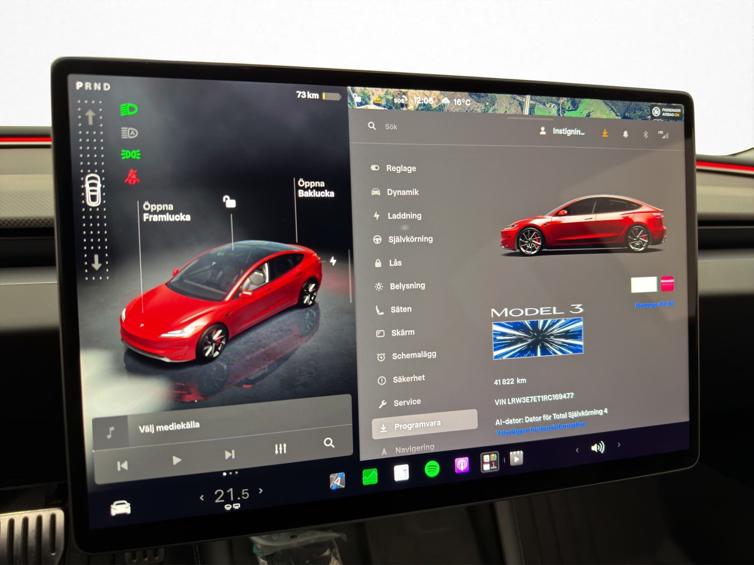The image size is (754, 565).
Task: Tap the Namnge din bil link
Action: click(x=654, y=304)
